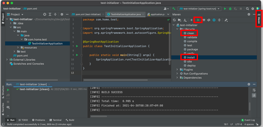The image size is (263, 127).
Task: Open IDE settings gear in main toolbar
Action: (253, 8)
